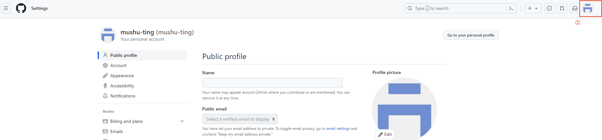Viewport: 602px width, 140px height.
Task: Open the user avatar menu
Action: pyautogui.click(x=588, y=8)
